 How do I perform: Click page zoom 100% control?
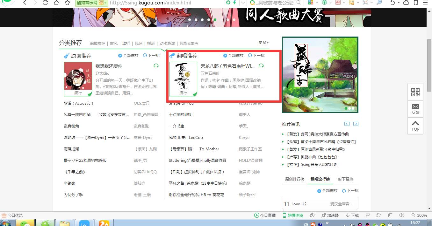click(x=420, y=215)
